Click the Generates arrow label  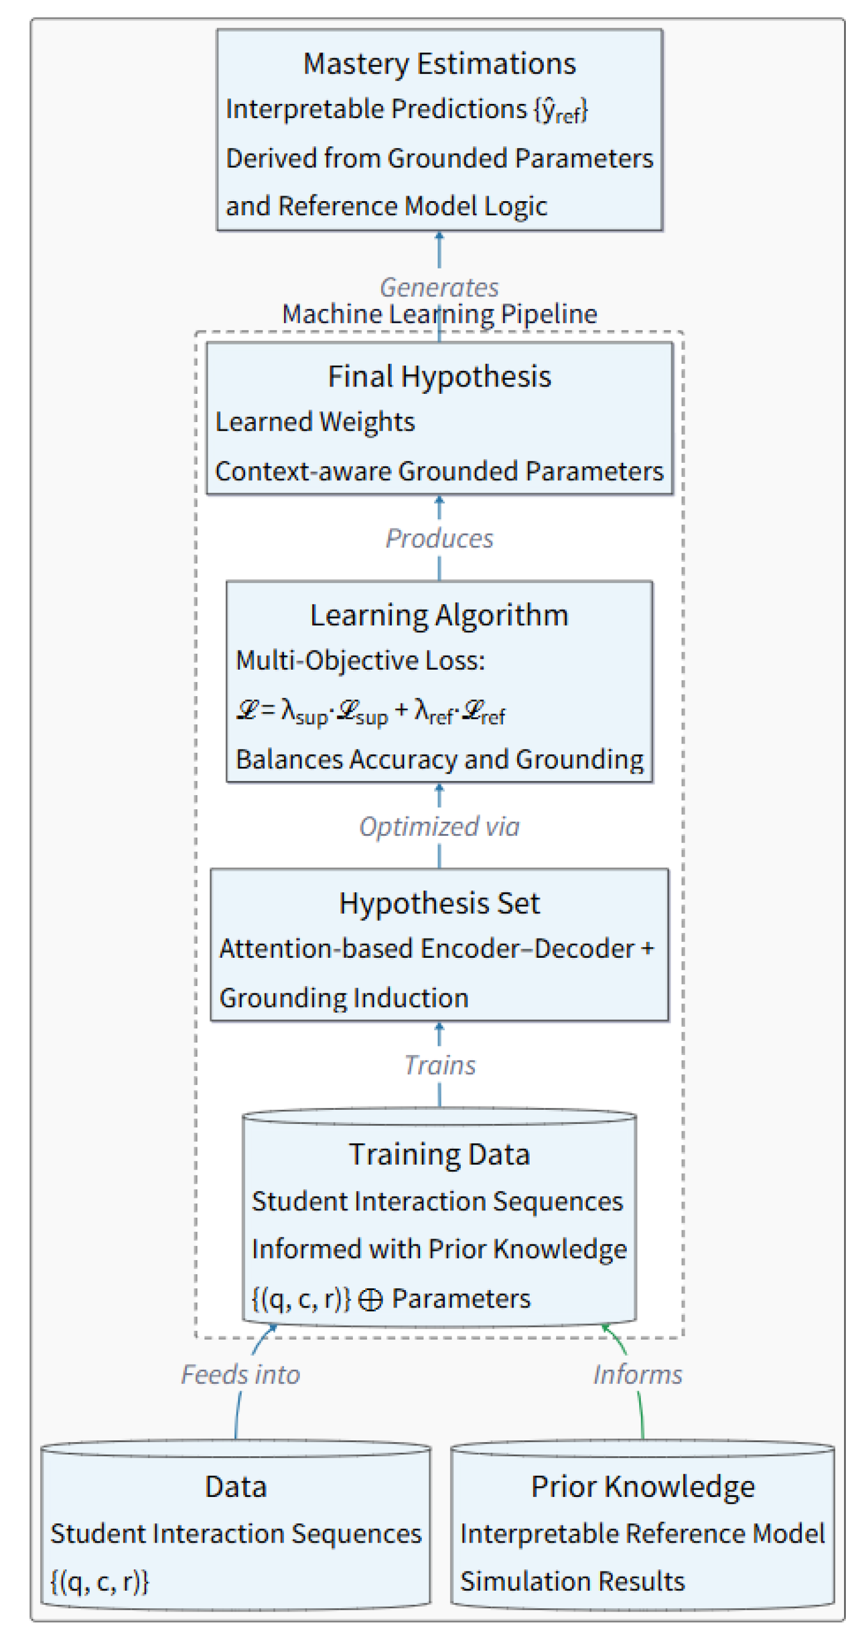439,287
